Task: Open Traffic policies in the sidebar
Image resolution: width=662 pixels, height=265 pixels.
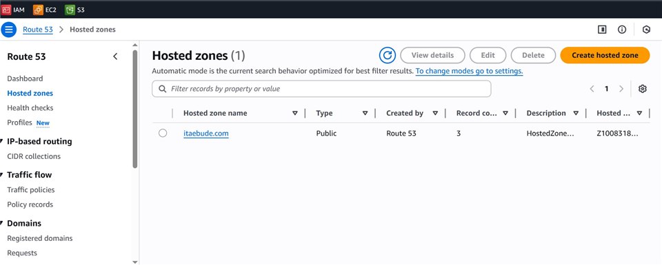Action: coord(31,190)
